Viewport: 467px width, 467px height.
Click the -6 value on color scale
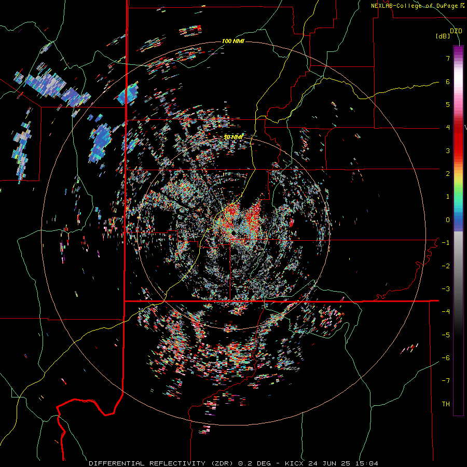pyautogui.click(x=446, y=358)
